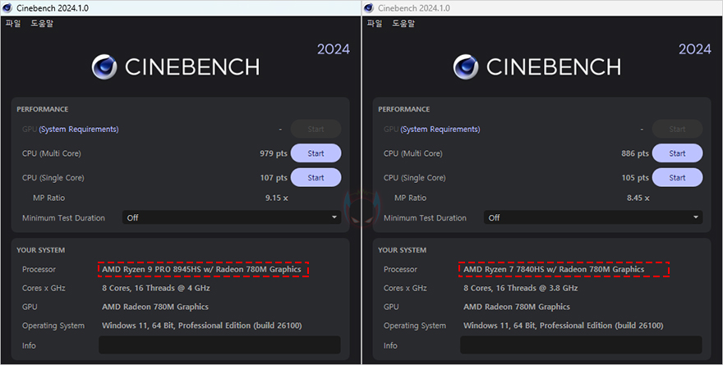Click 8 Cores, 16 Threads @ 4 GHz text
This screenshot has width=723, height=365.
[156, 288]
